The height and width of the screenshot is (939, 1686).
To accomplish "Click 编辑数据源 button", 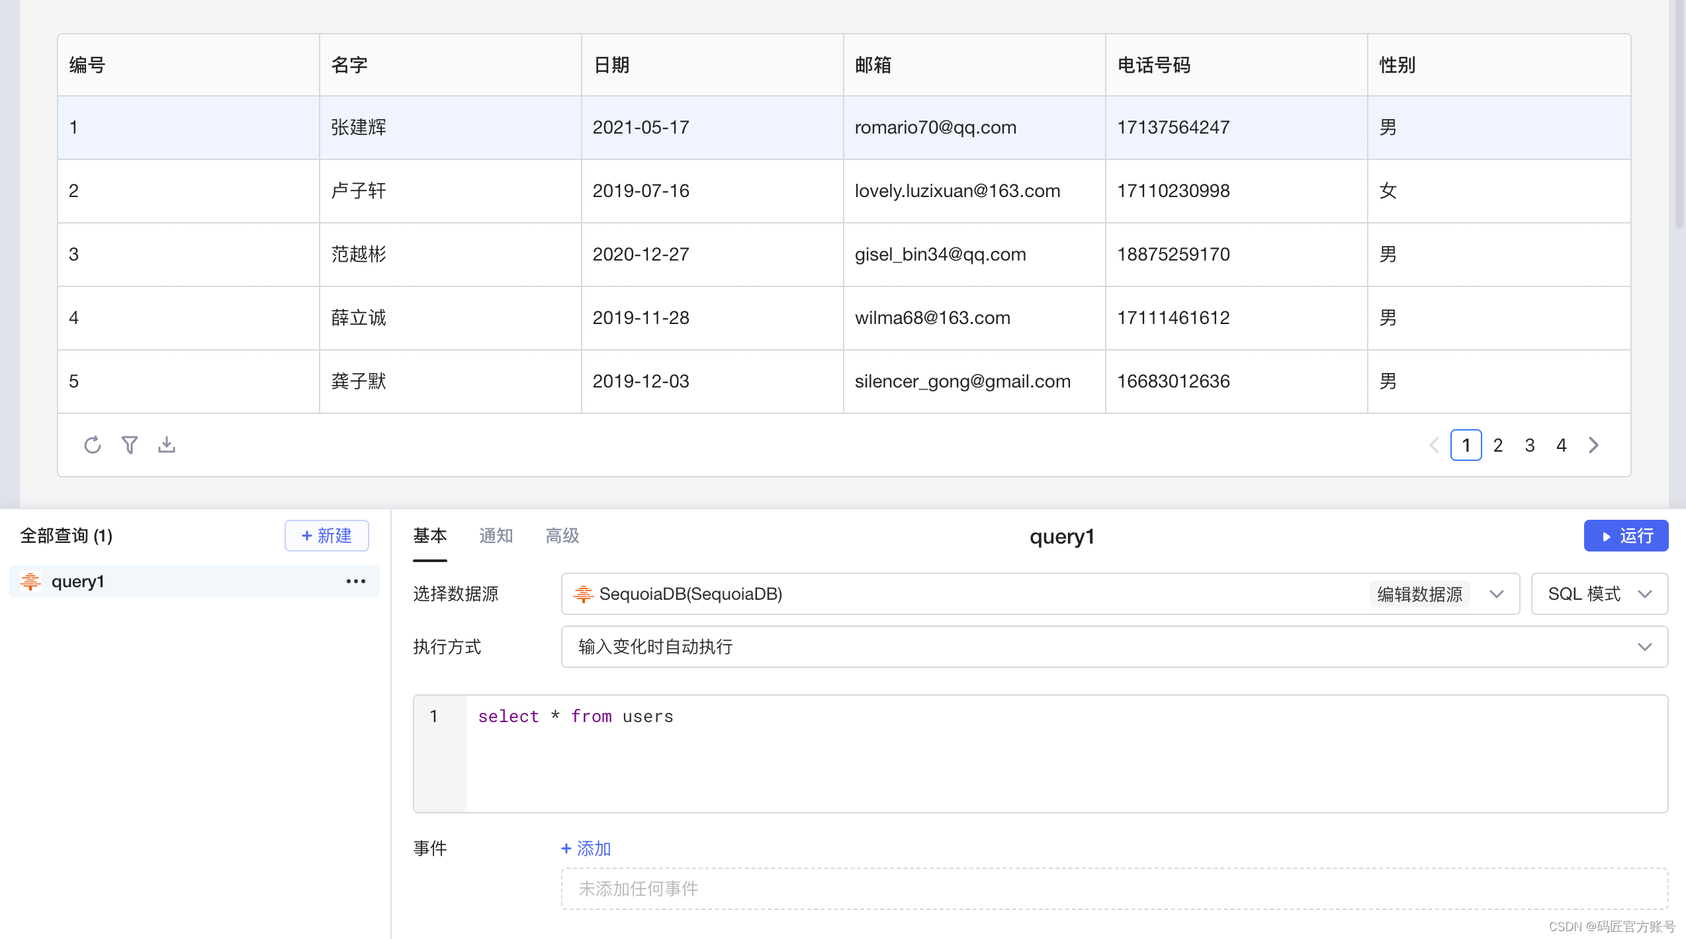I will (1419, 594).
